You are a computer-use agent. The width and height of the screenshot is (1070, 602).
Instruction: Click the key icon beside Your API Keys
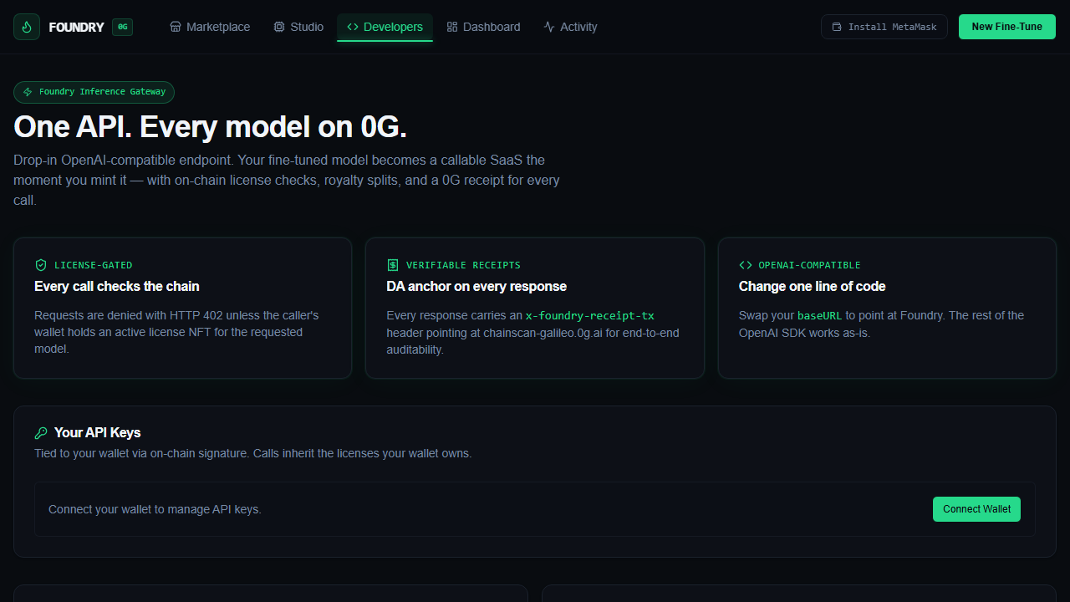tap(41, 433)
